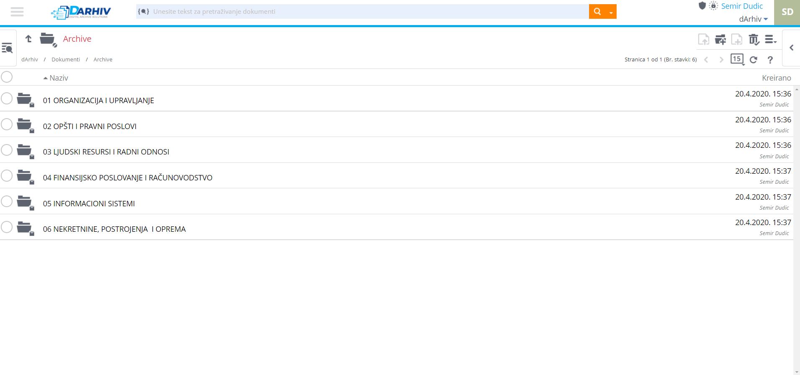Go to Dokumenti in the breadcrumb
Screen dimensions: 800x375
click(66, 60)
